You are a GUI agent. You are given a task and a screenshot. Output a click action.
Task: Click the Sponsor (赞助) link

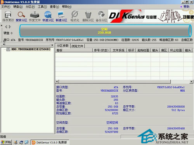click(186, 7)
